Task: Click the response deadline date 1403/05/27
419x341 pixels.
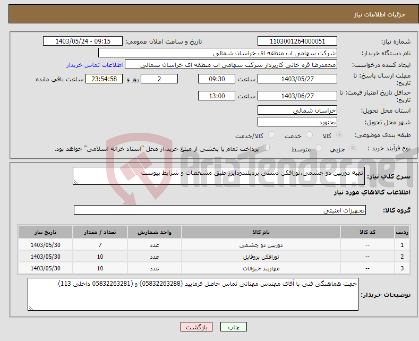Action: click(x=297, y=79)
